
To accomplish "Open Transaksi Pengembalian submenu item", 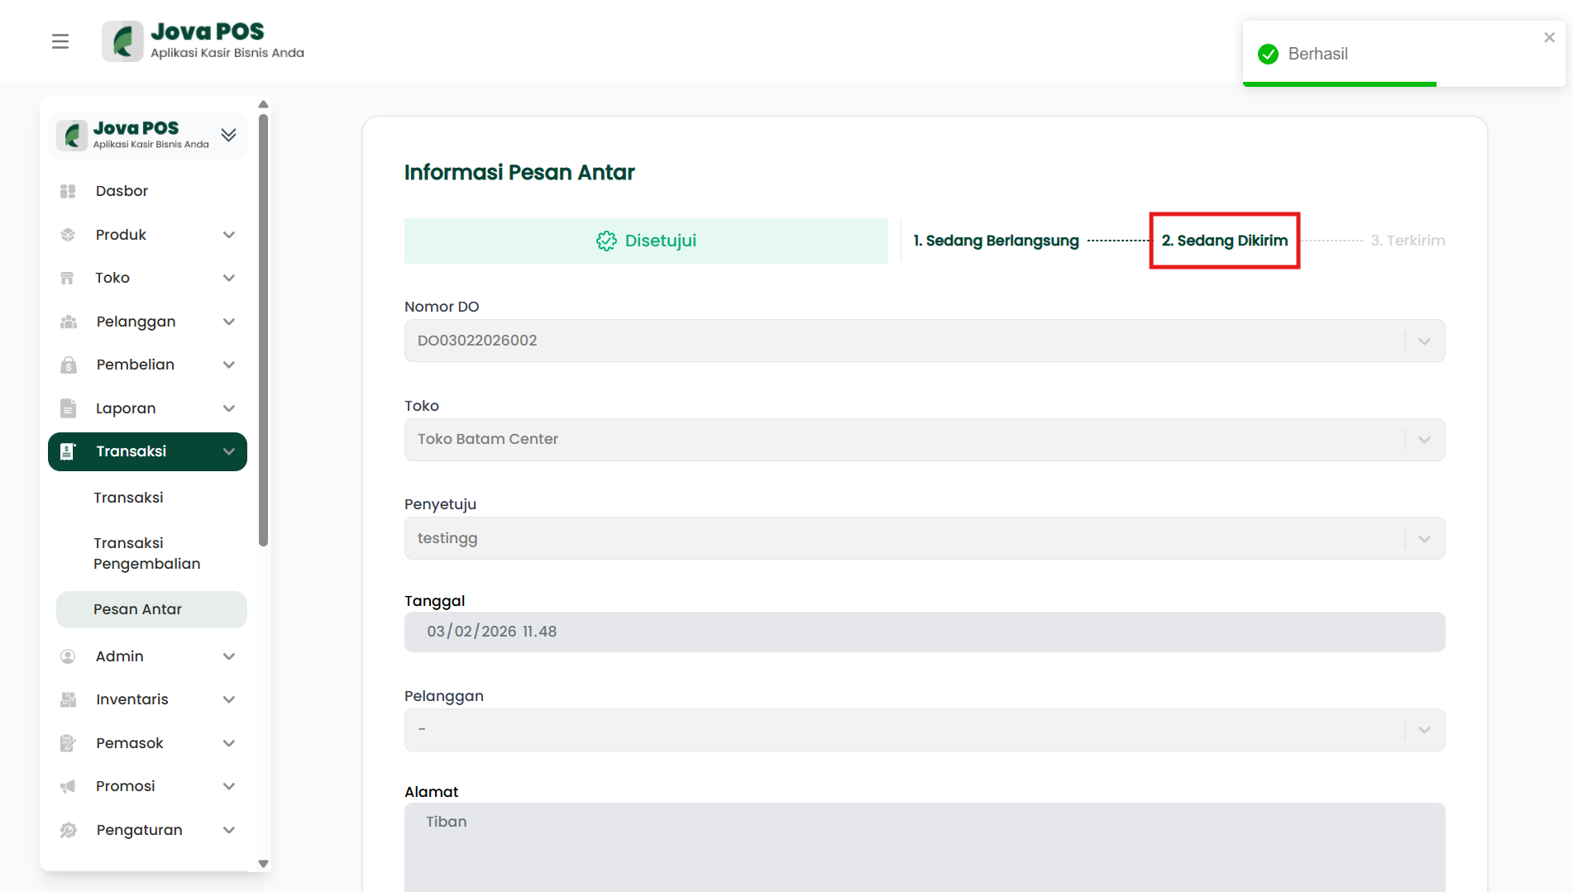I will tap(146, 553).
